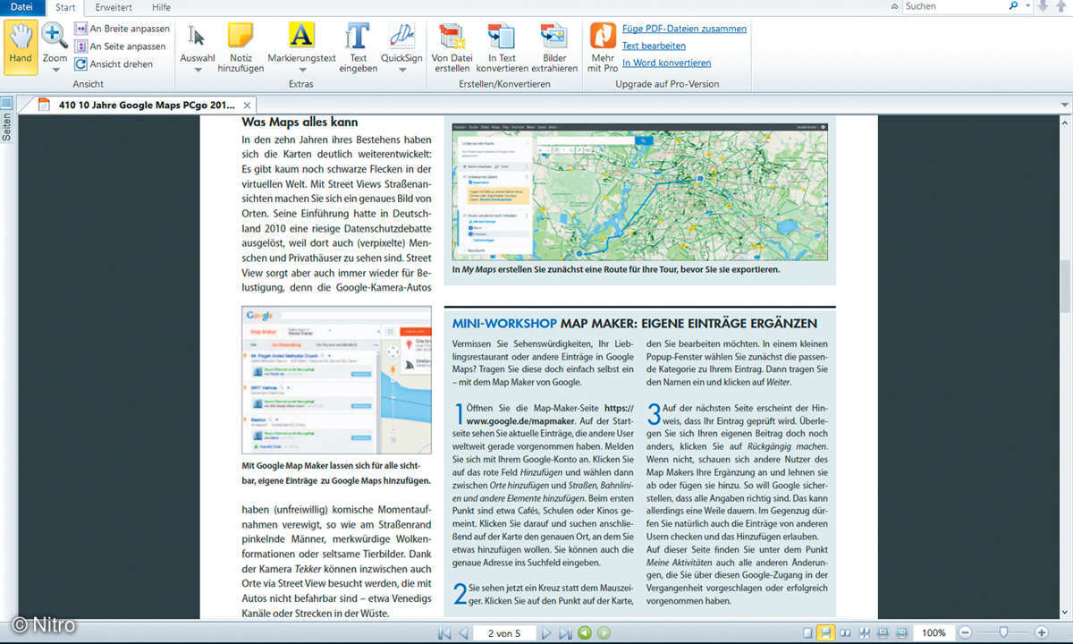Image resolution: width=1073 pixels, height=644 pixels.
Task: Open the document tab list dropdown
Action: tap(1064, 105)
